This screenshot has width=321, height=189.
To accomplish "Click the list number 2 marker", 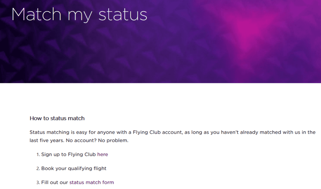I will pos(38,169).
